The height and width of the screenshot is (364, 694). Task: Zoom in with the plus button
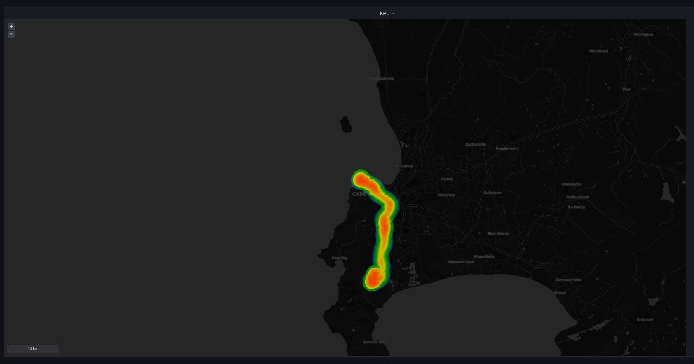click(11, 26)
